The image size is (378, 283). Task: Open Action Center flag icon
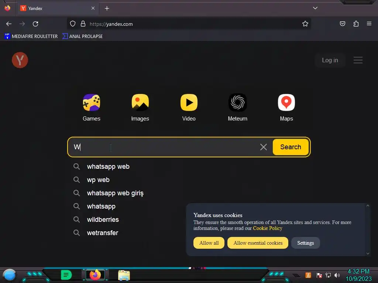[x=319, y=275]
